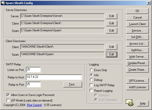Open the VIP/License dialog
Viewport: 152px width, 110px height.
pos(137,81)
